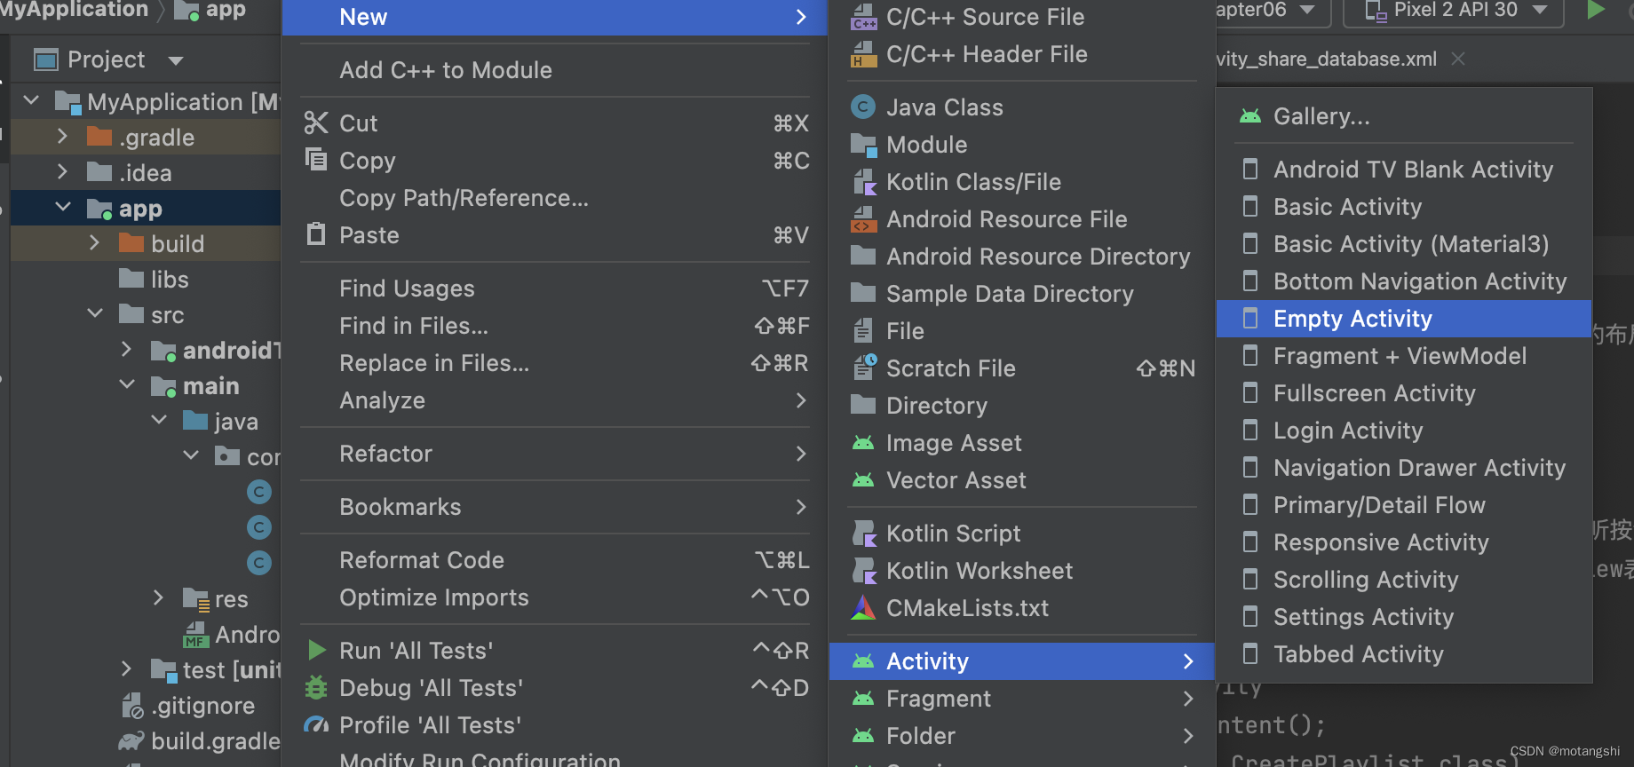This screenshot has width=1634, height=767.
Task: Collapse the src folder node
Action: pos(95,314)
